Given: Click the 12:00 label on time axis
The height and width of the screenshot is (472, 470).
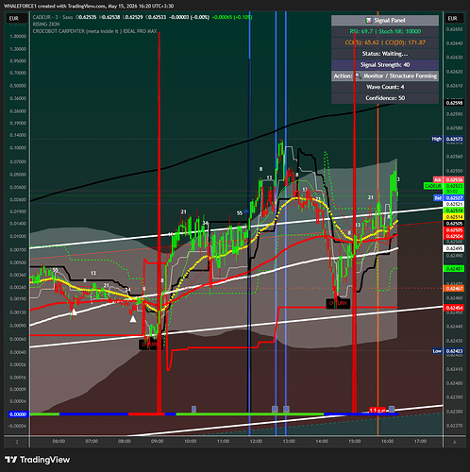Looking at the screenshot, I should (256, 441).
